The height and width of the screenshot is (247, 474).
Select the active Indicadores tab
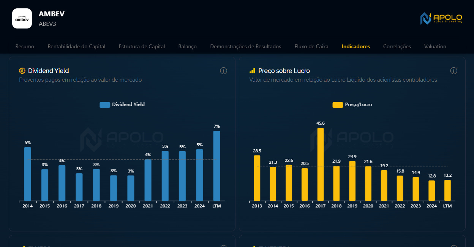356,46
